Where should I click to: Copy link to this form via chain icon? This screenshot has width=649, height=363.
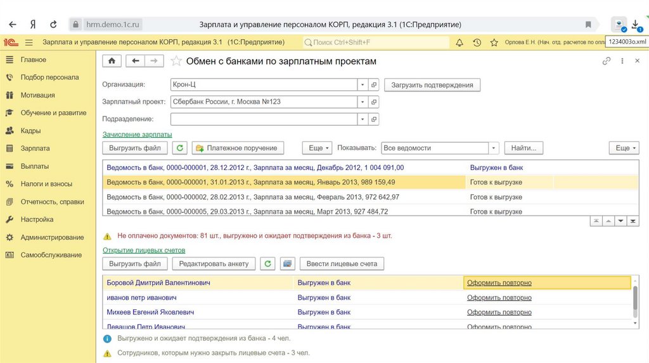point(607,61)
